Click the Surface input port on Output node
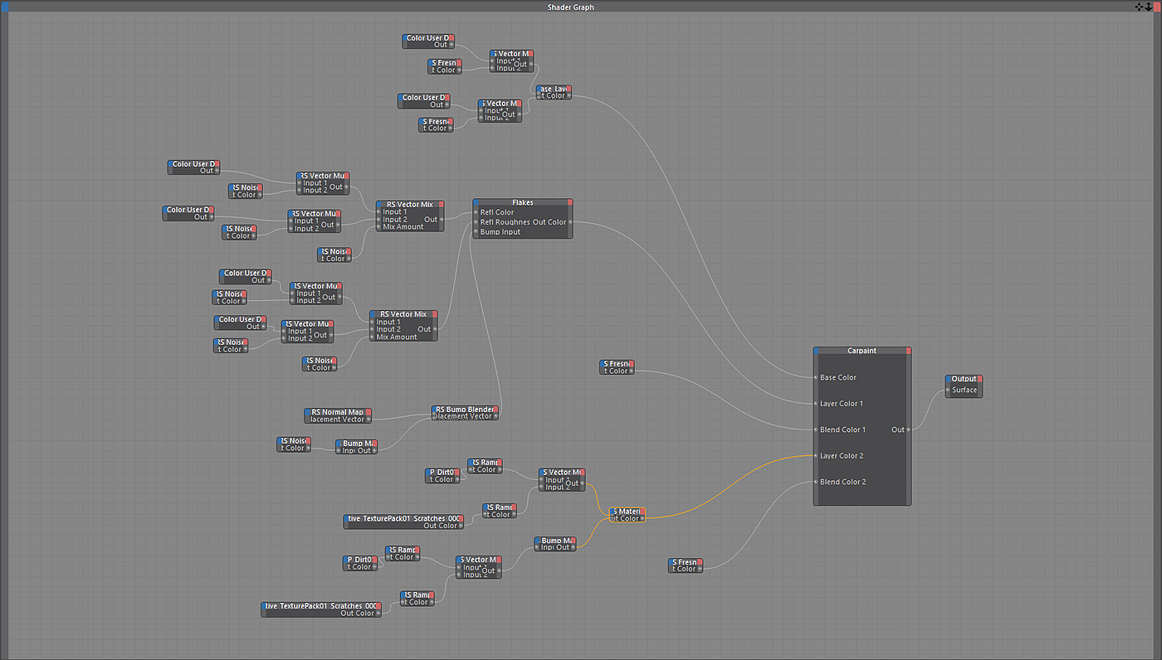This screenshot has height=660, width=1162. pos(948,390)
